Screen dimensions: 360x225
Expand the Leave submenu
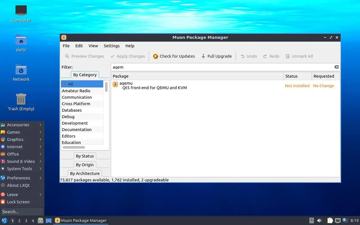click(22, 195)
